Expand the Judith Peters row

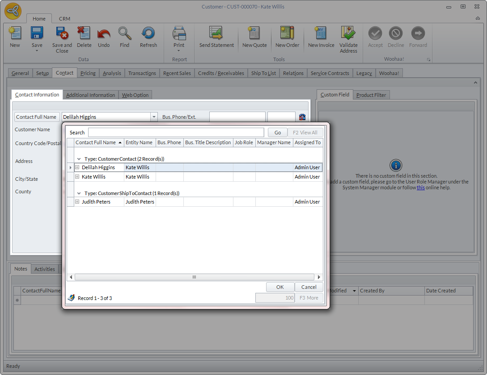point(77,202)
